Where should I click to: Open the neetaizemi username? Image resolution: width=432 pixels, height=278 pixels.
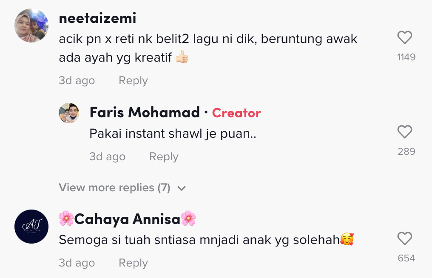pyautogui.click(x=97, y=18)
